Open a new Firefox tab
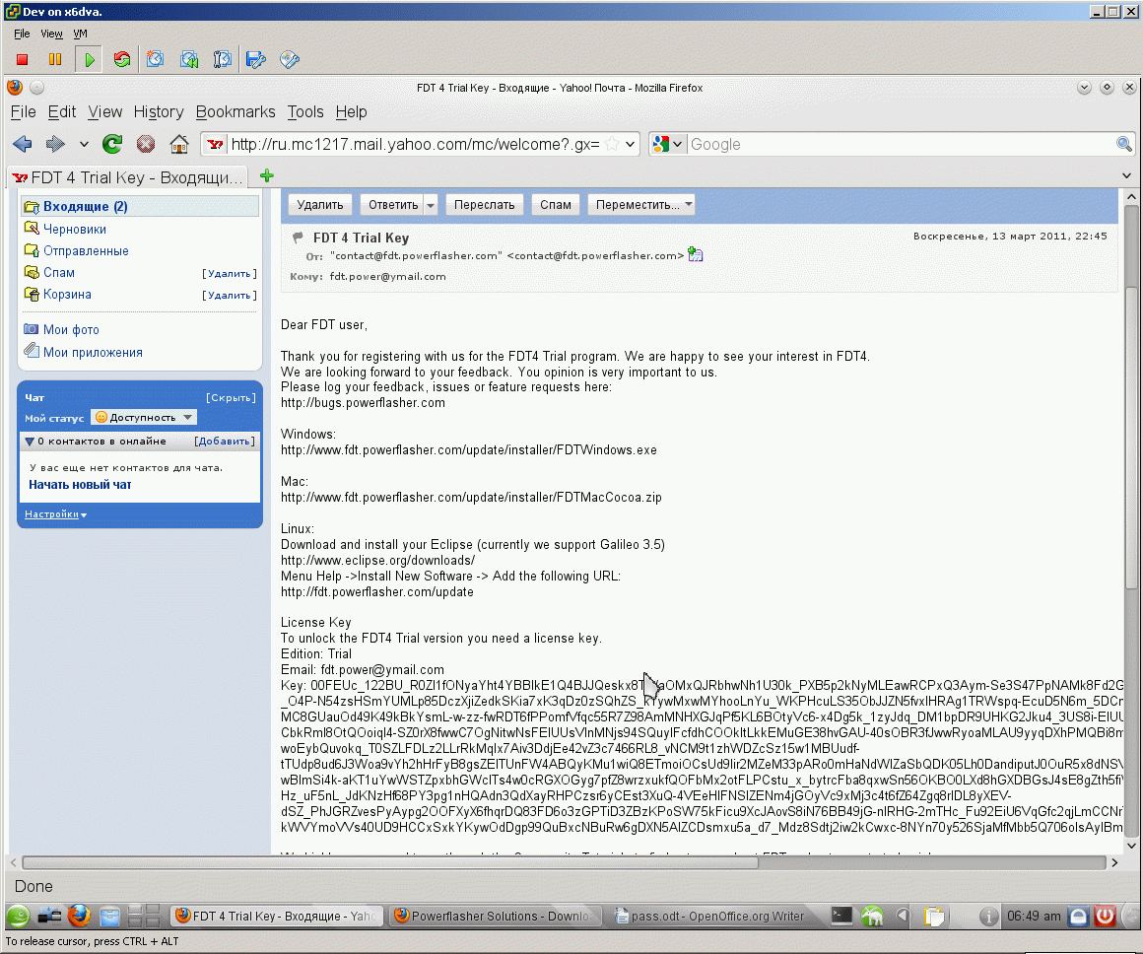Image resolution: width=1143 pixels, height=954 pixels. pyautogui.click(x=267, y=175)
